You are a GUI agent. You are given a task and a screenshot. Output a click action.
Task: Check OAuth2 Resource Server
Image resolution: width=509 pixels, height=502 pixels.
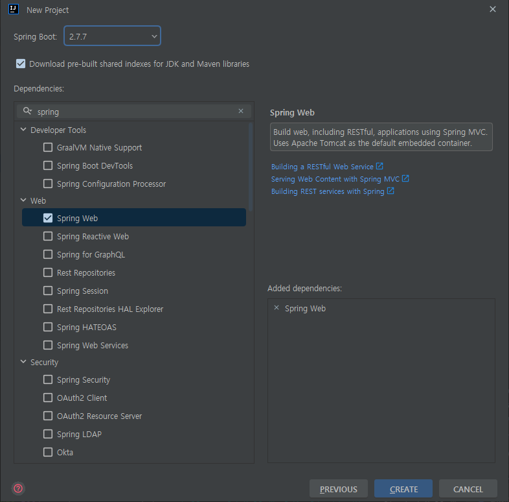[x=48, y=416]
